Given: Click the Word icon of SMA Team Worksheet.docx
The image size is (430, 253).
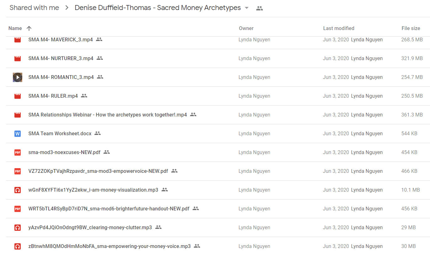Looking at the screenshot, I should tap(18, 134).
